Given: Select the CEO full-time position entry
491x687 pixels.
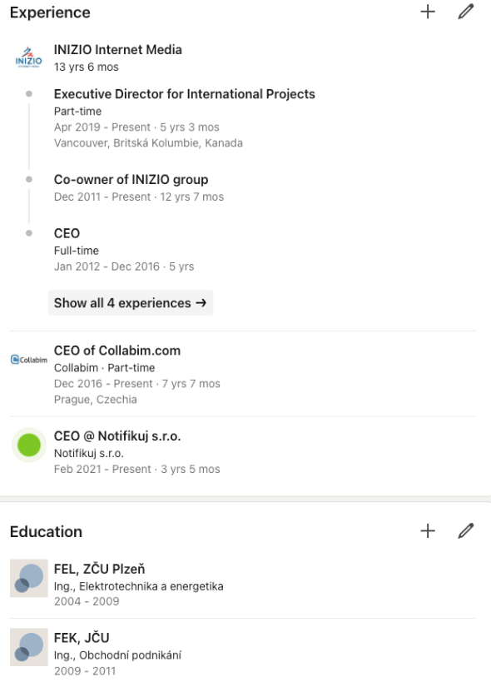Looking at the screenshot, I should (x=67, y=233).
